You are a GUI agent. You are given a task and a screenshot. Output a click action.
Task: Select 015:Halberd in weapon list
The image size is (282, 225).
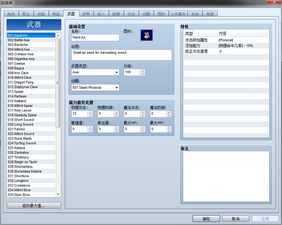[x=31, y=101]
